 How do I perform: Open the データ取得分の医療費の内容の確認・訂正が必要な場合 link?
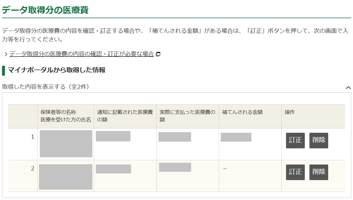tap(81, 54)
